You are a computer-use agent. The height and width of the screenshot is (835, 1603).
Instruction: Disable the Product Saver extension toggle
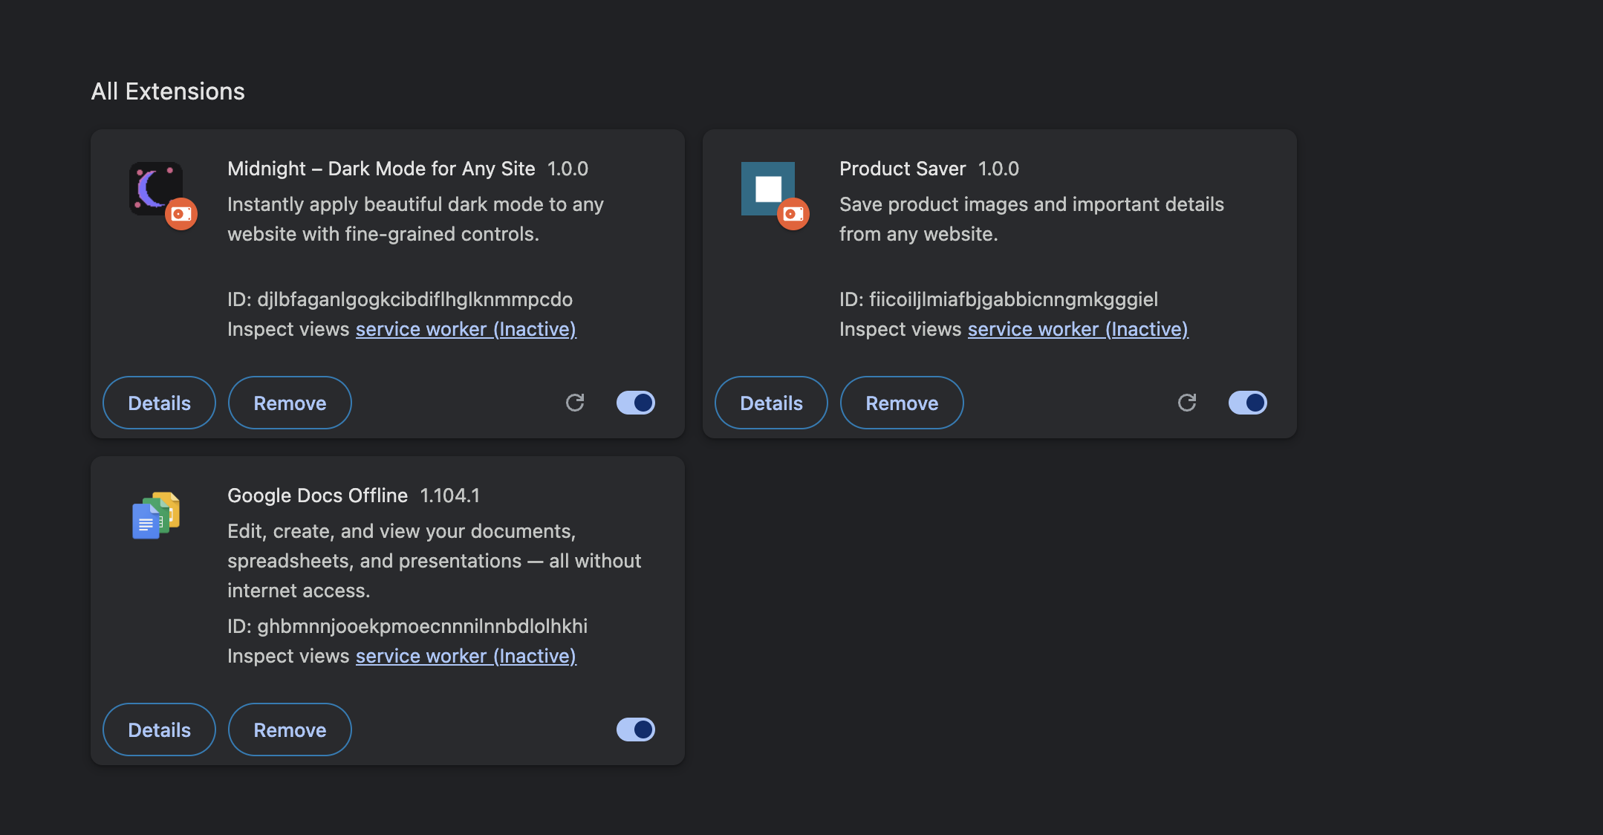[1248, 403]
